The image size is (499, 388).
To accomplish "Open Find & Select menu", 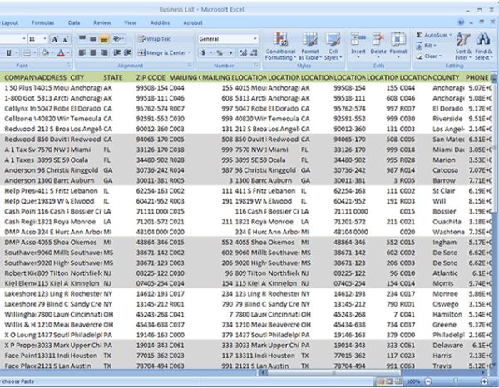I will (483, 47).
